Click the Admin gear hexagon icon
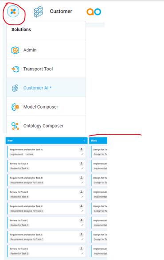The height and width of the screenshot is (260, 164). (15, 50)
